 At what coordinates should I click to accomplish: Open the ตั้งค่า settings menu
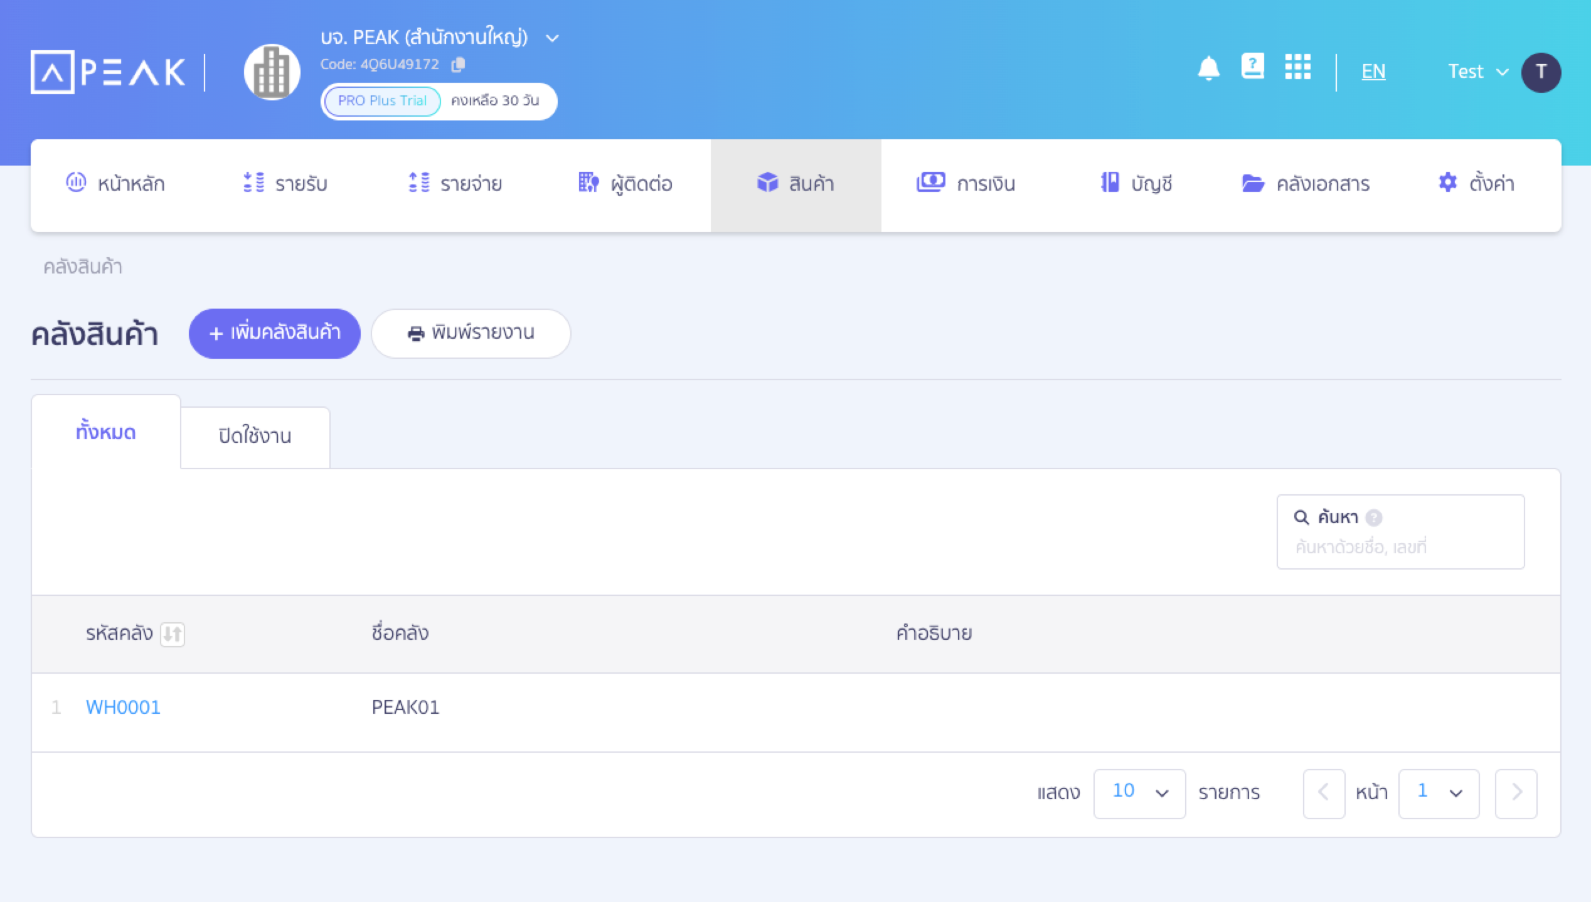pos(1476,184)
